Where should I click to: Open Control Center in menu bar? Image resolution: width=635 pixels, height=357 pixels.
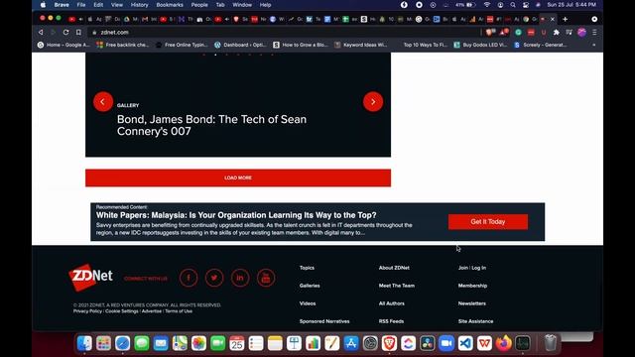526,5
